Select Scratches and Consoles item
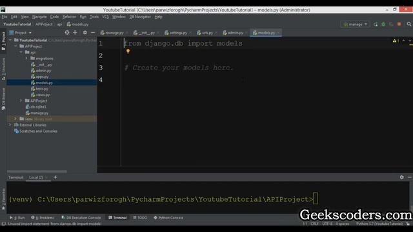 tap(35, 131)
